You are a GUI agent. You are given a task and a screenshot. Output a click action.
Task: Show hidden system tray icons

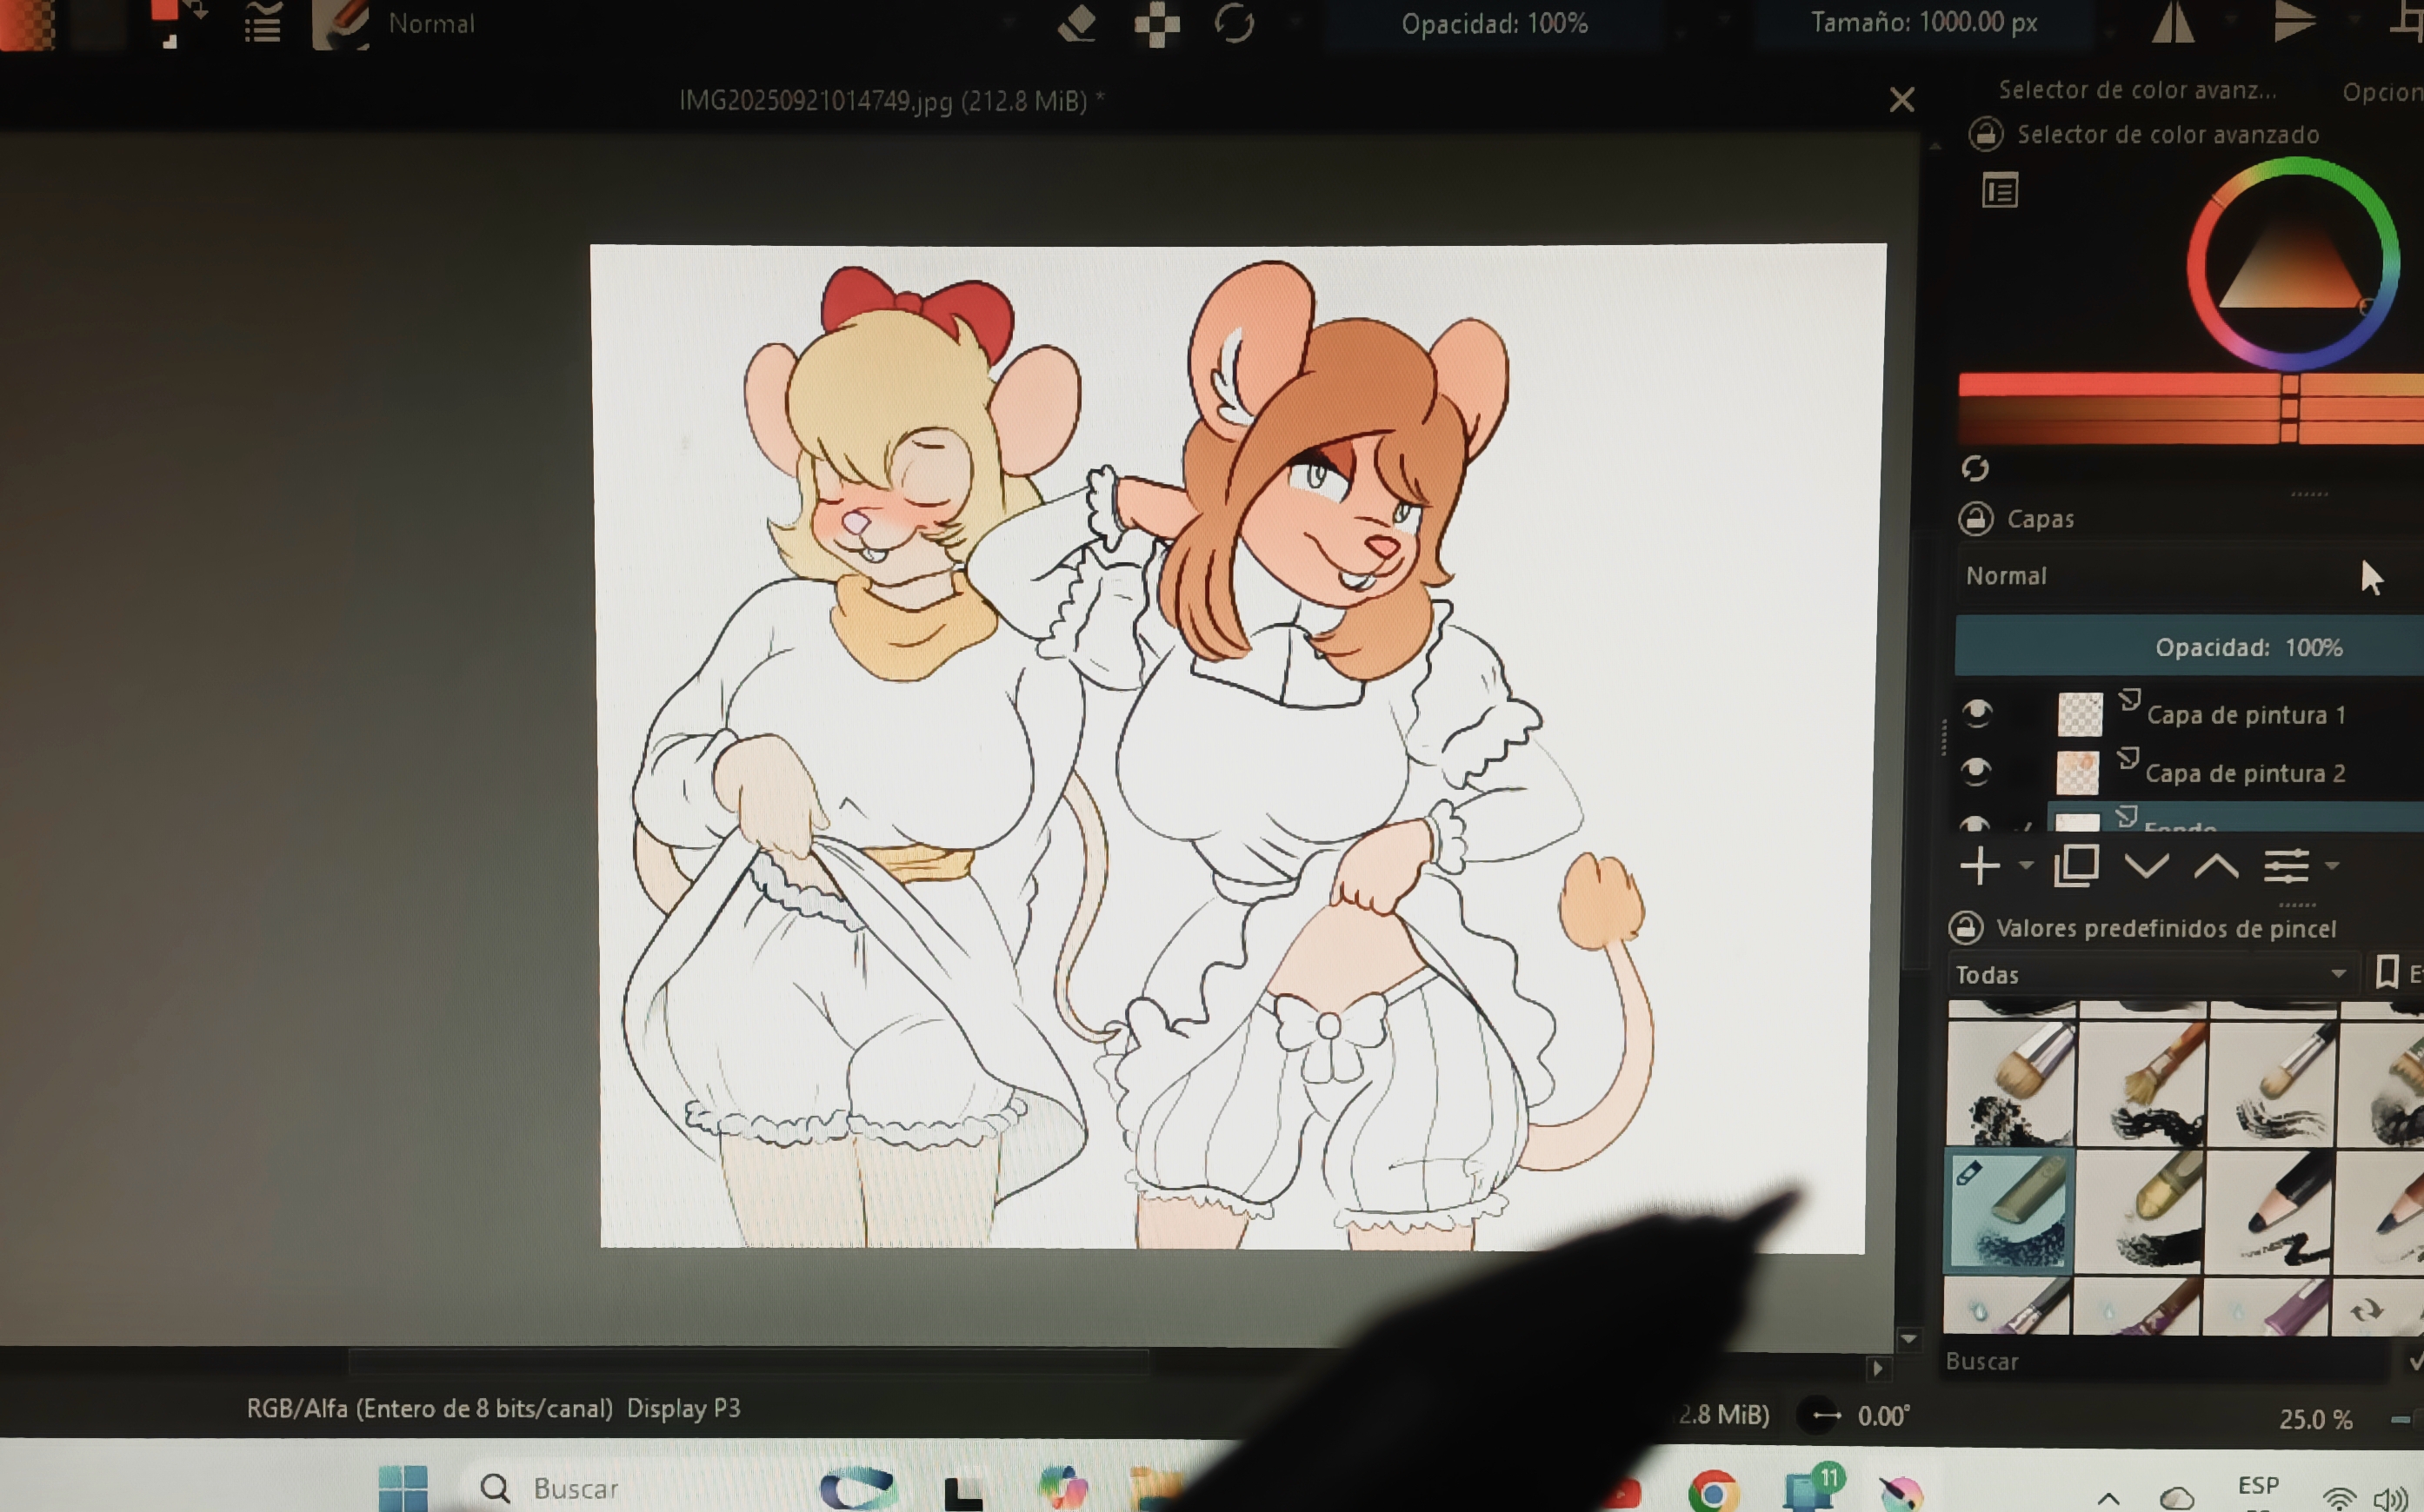pyautogui.click(x=2108, y=1498)
